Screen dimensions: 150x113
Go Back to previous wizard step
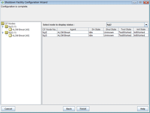69,109
